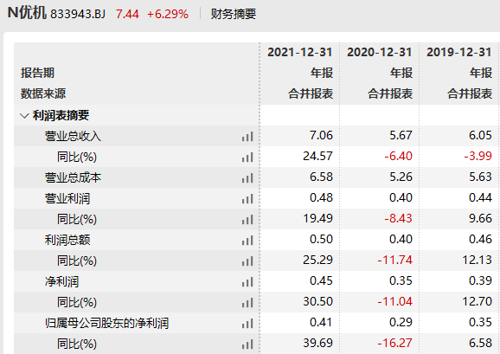Click net profit value 0.45
The height and width of the screenshot is (354, 500).
(x=321, y=280)
